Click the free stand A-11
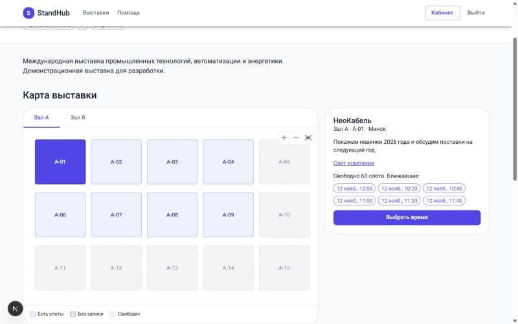Screen dimensions: 518x324 point(60,268)
